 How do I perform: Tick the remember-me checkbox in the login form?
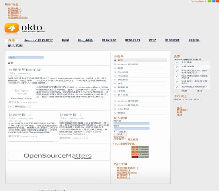click(x=115, y=132)
